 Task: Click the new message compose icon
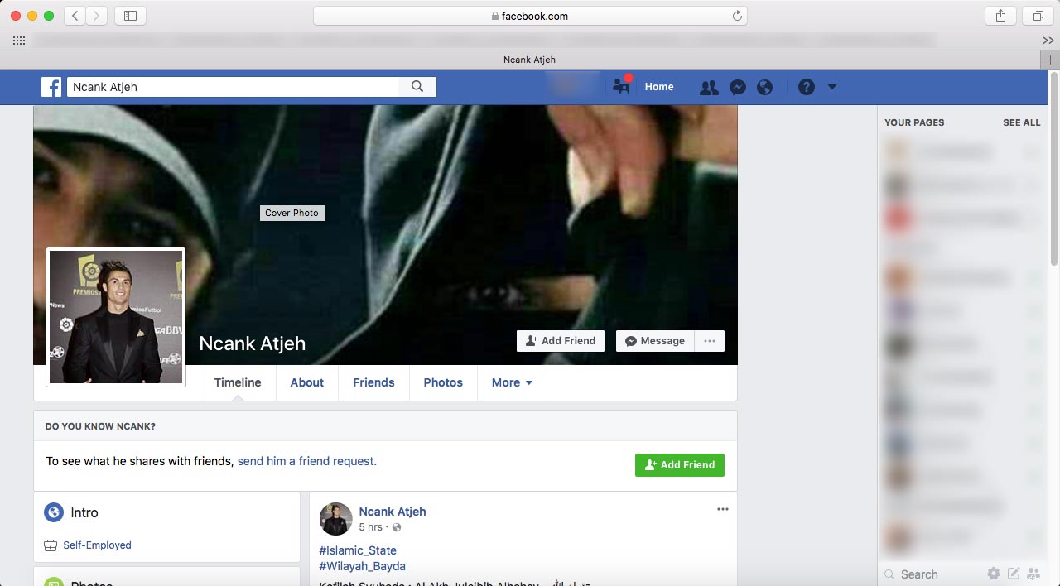click(1013, 574)
